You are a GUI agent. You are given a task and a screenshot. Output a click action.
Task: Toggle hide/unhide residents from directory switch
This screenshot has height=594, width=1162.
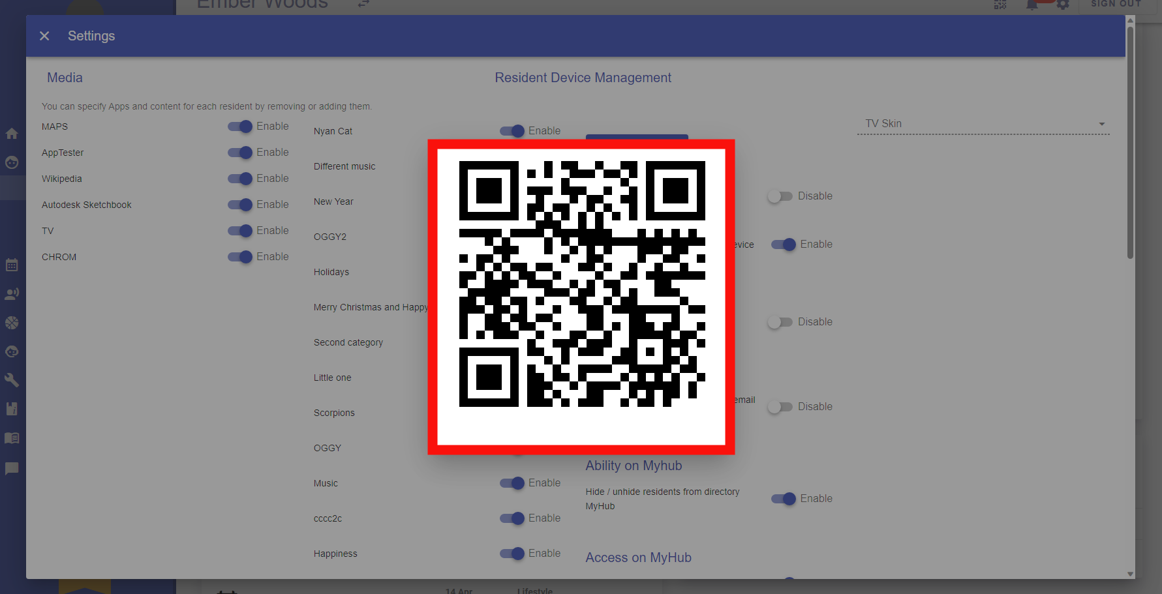784,499
